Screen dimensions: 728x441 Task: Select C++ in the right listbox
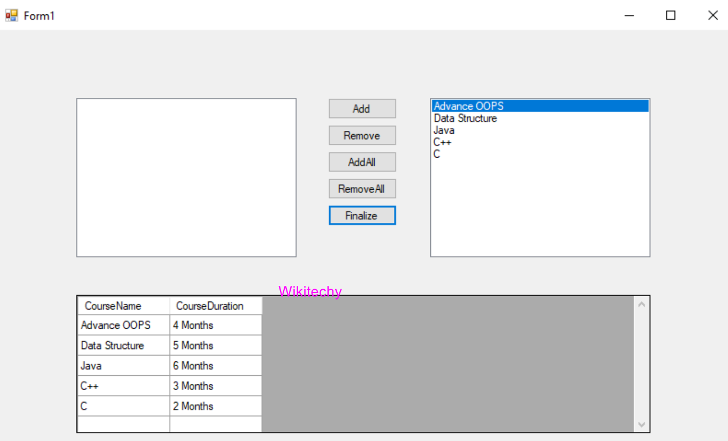(540, 142)
